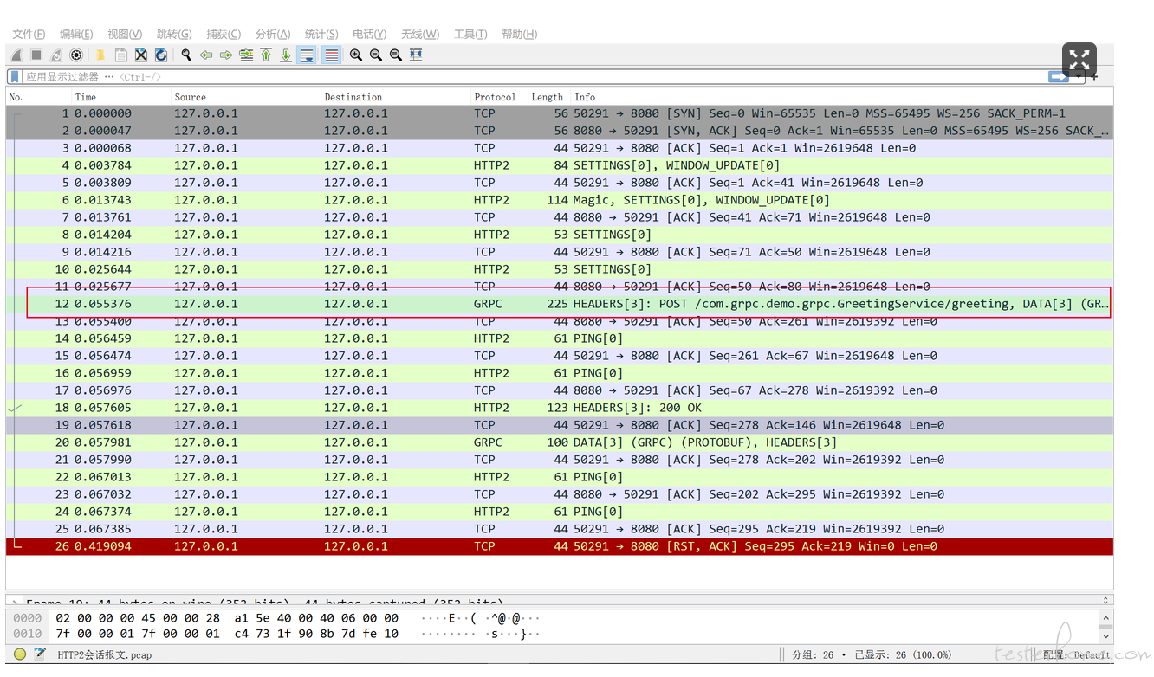Click the close capture file icon
The width and height of the screenshot is (1154, 677).
coord(141,55)
